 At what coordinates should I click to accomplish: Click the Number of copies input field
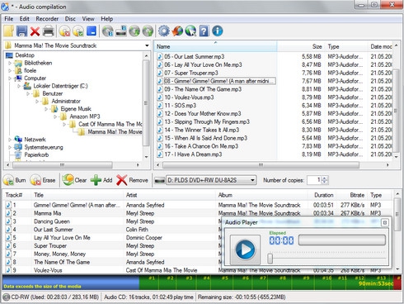tap(314, 180)
